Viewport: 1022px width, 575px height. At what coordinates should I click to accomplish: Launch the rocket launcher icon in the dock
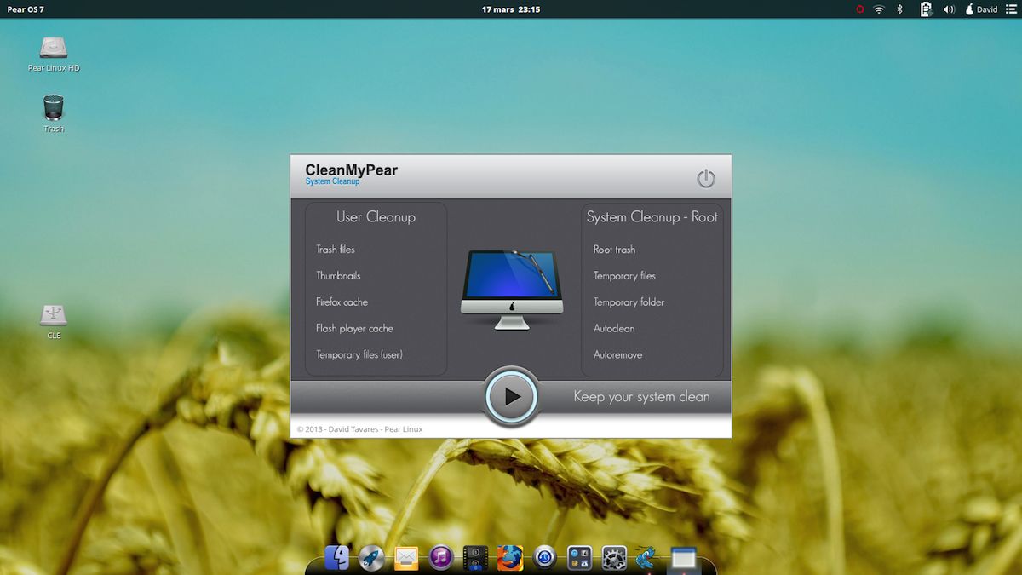(x=370, y=559)
